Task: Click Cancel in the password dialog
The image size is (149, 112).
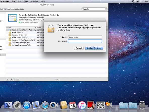Action: point(79,48)
